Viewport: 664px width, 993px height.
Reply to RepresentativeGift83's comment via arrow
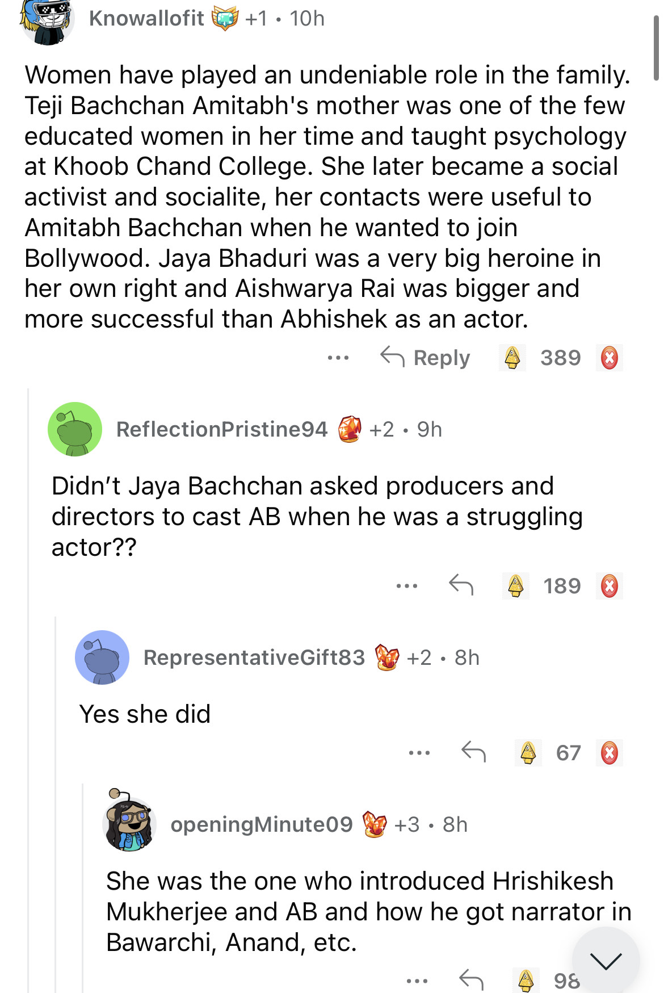tap(473, 752)
